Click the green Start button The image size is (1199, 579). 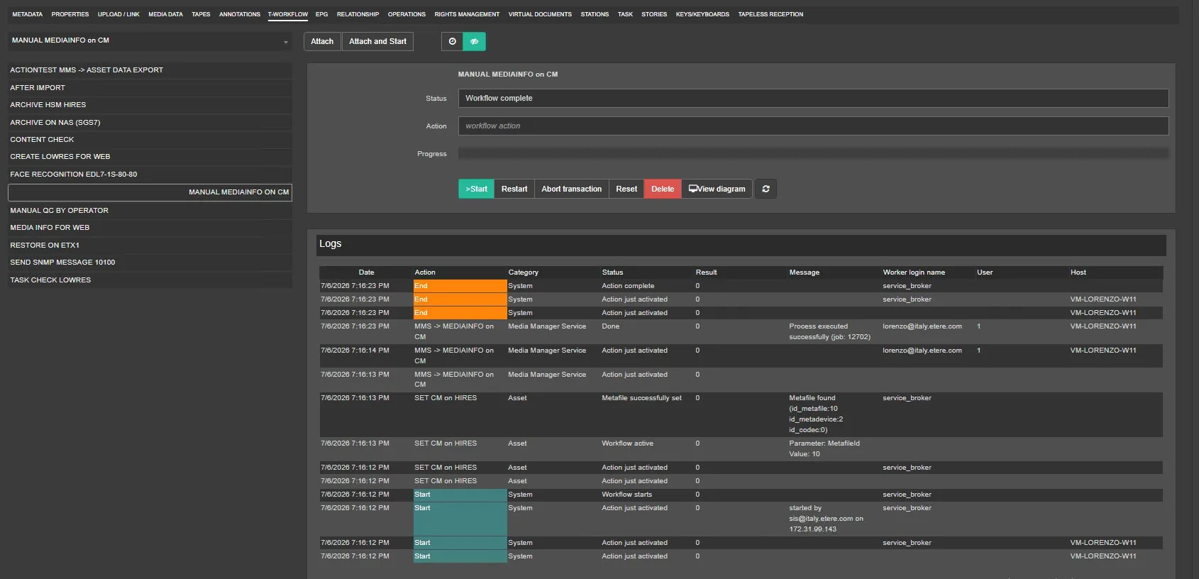pos(476,189)
